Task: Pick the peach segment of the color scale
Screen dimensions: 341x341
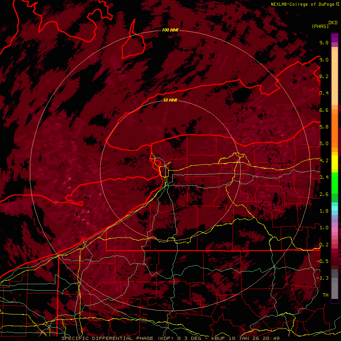Action: [335, 78]
